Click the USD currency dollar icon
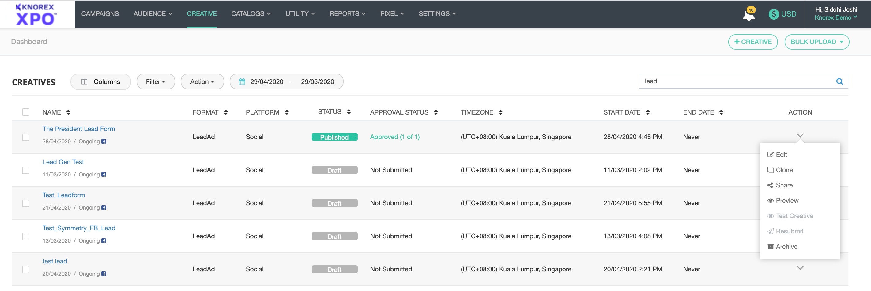This screenshot has width=871, height=291. (x=773, y=14)
